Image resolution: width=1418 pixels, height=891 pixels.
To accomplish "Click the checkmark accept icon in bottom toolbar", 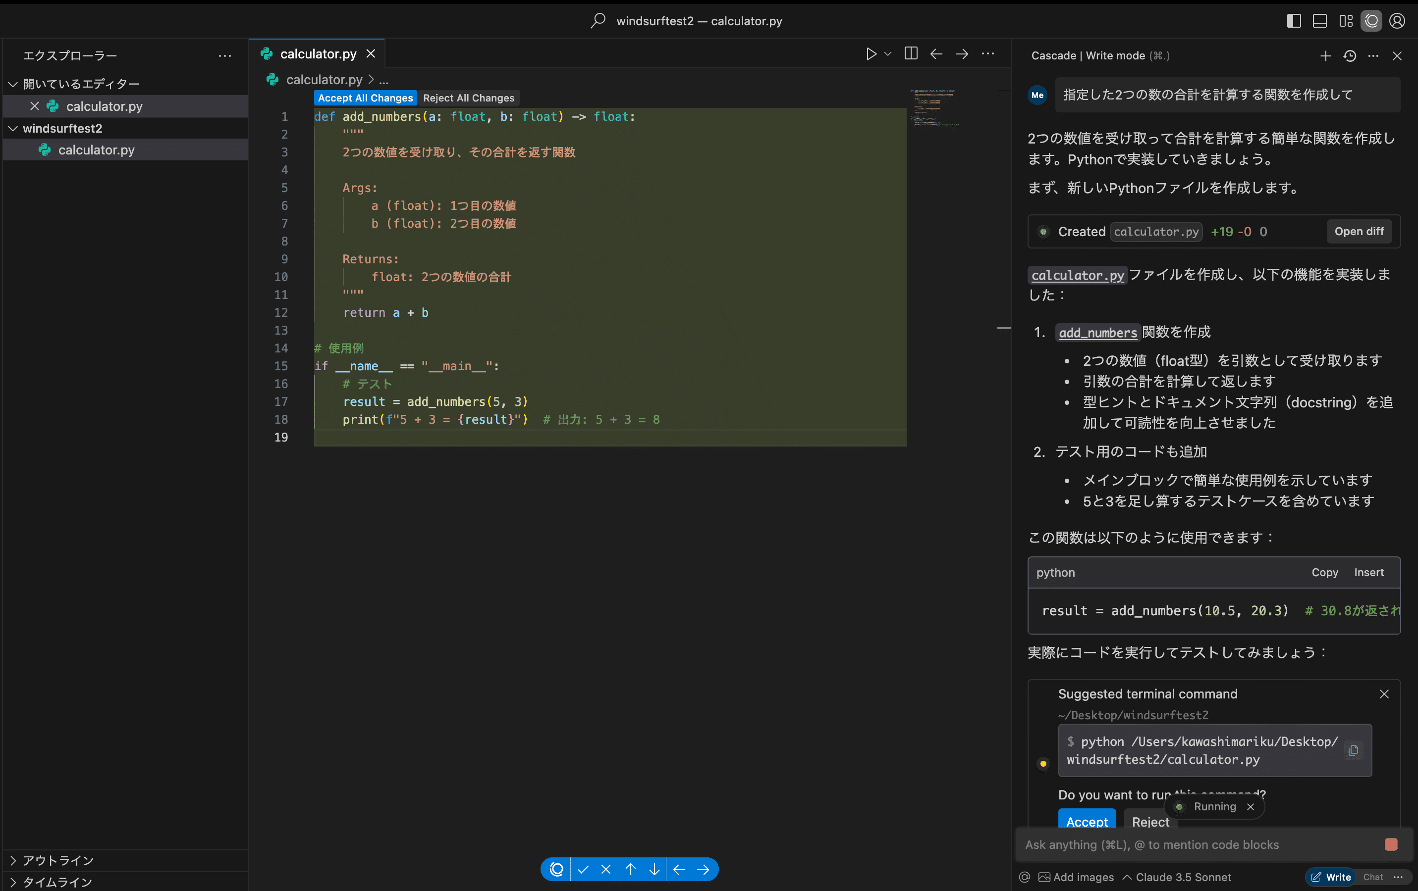I will pyautogui.click(x=583, y=869).
